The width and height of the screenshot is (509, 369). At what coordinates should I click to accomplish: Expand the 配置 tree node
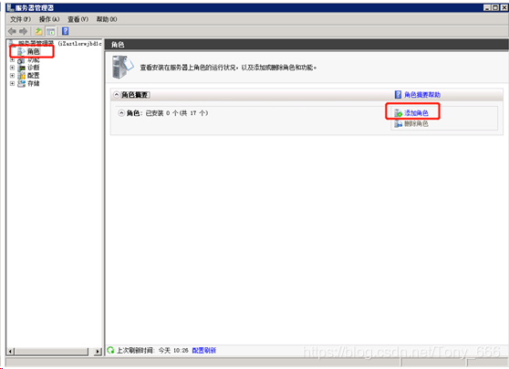12,76
